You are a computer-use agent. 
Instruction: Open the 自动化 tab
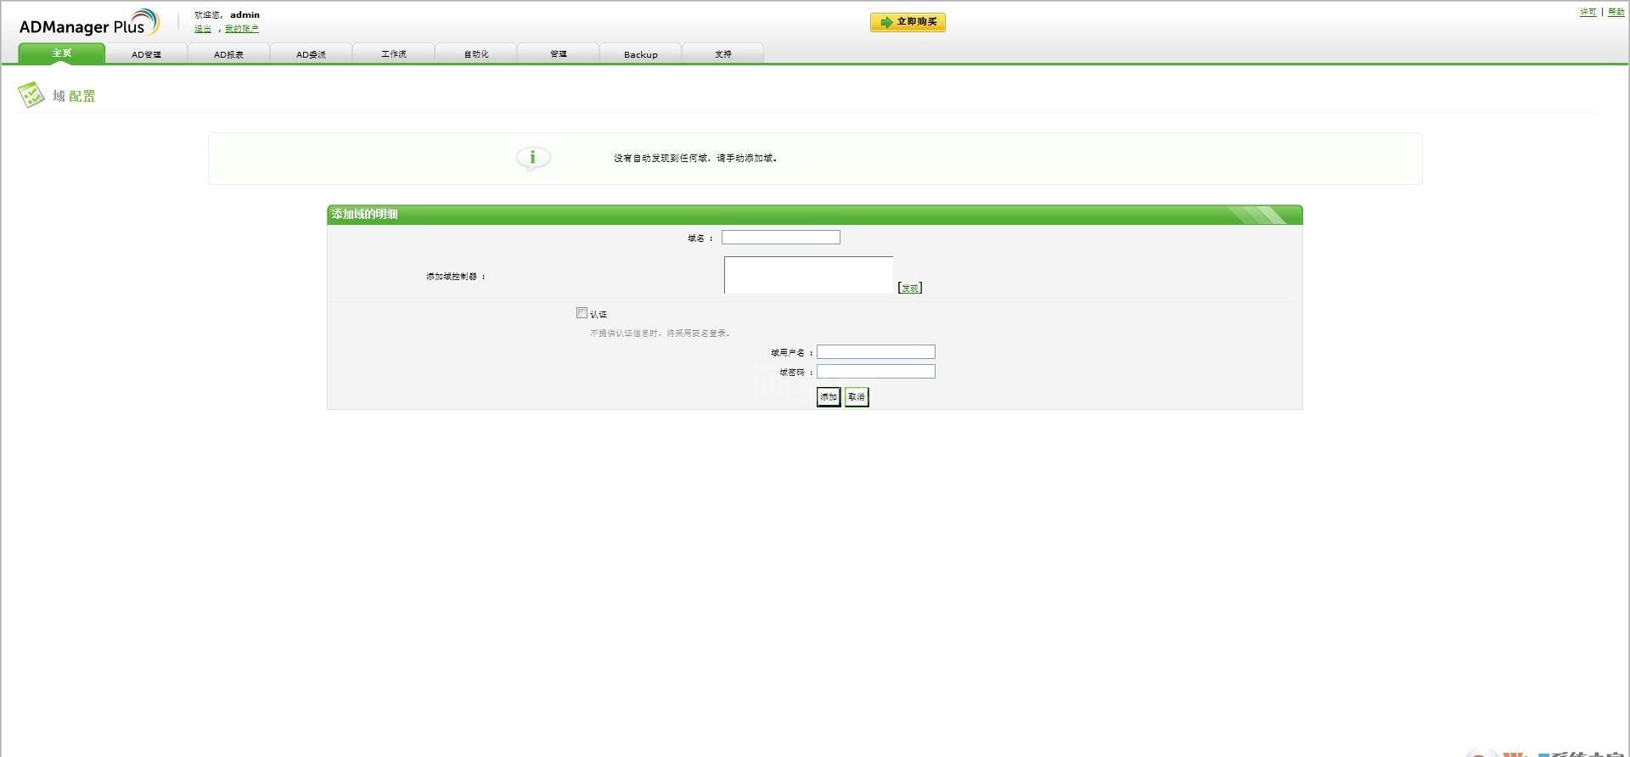[475, 54]
